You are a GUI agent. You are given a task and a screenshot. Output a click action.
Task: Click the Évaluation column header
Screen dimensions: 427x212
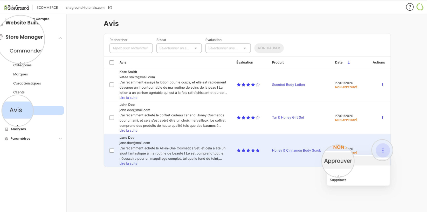[x=245, y=62]
